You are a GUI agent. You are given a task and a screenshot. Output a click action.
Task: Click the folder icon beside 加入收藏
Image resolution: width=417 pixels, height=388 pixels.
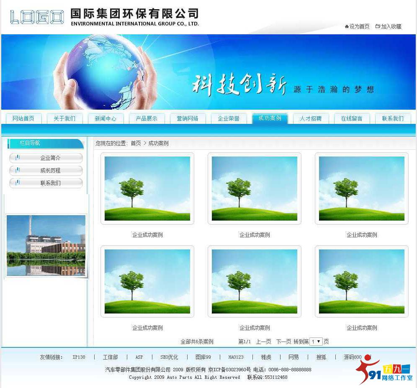click(378, 26)
